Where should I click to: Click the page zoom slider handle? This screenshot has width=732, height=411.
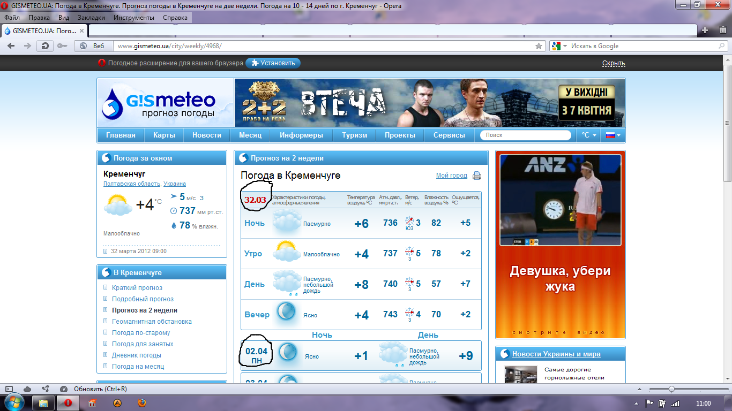tap(671, 389)
